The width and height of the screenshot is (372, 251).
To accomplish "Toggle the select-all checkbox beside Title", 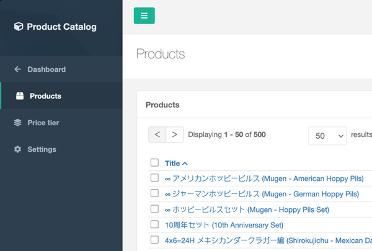I will 154,163.
